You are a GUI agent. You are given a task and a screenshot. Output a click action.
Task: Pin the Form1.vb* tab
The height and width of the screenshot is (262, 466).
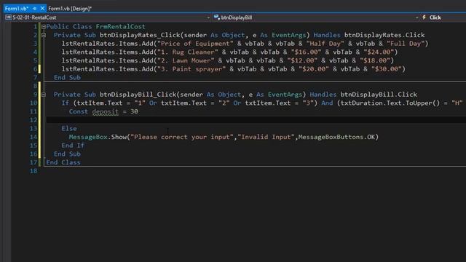point(35,9)
